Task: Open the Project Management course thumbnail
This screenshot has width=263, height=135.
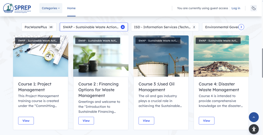Action: coord(41,59)
